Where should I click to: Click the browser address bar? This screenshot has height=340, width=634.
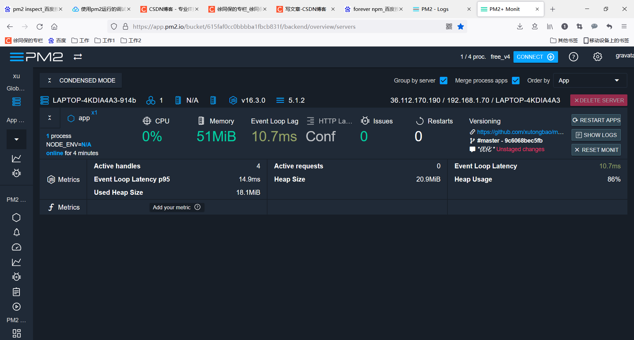click(287, 26)
